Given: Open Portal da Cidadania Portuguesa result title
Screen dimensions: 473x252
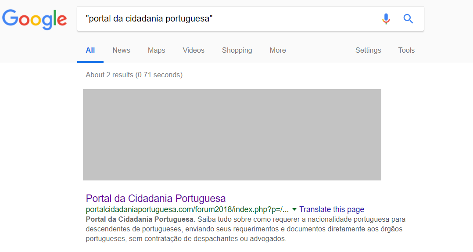Looking at the screenshot, I should (x=156, y=198).
